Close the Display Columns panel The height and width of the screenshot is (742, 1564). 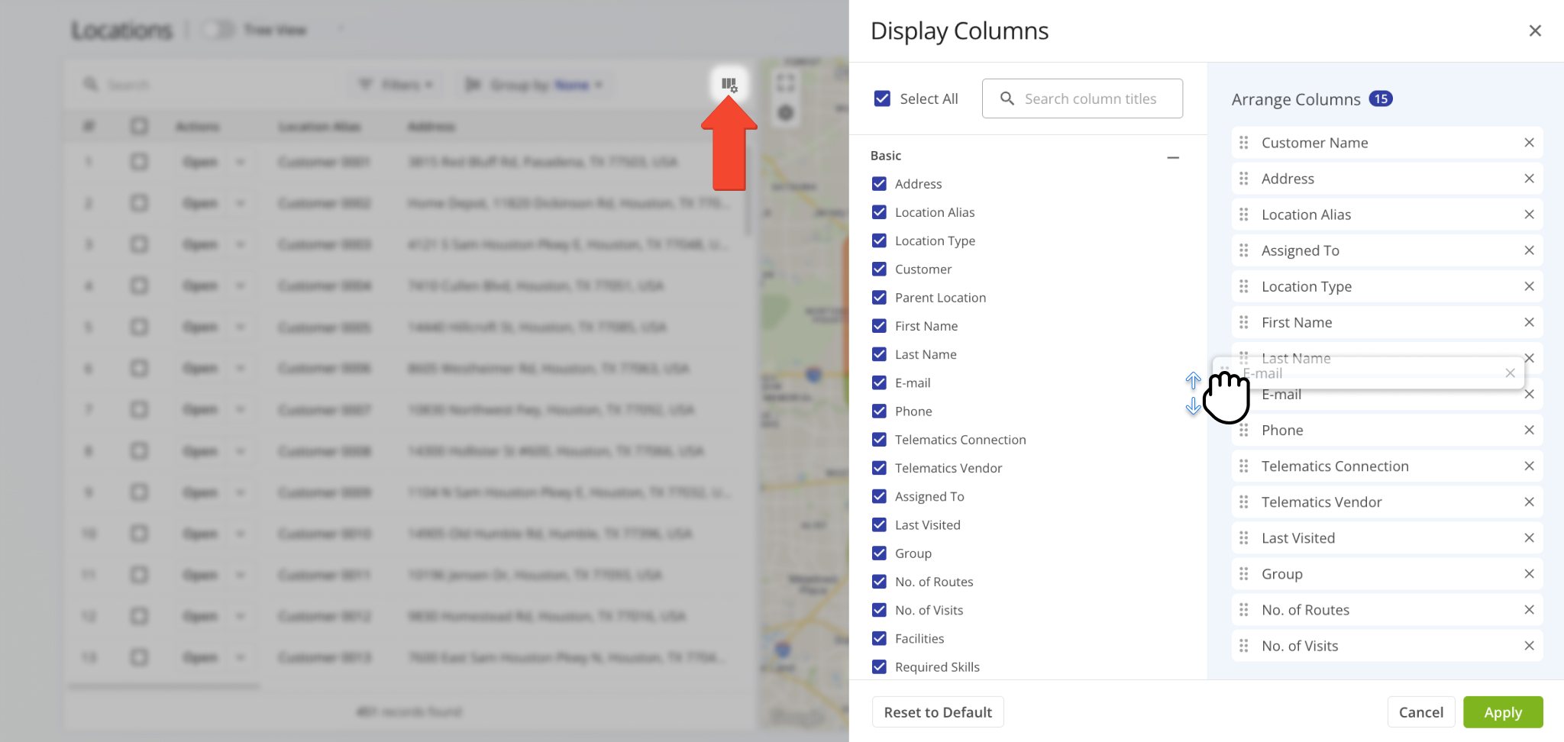[x=1535, y=31]
